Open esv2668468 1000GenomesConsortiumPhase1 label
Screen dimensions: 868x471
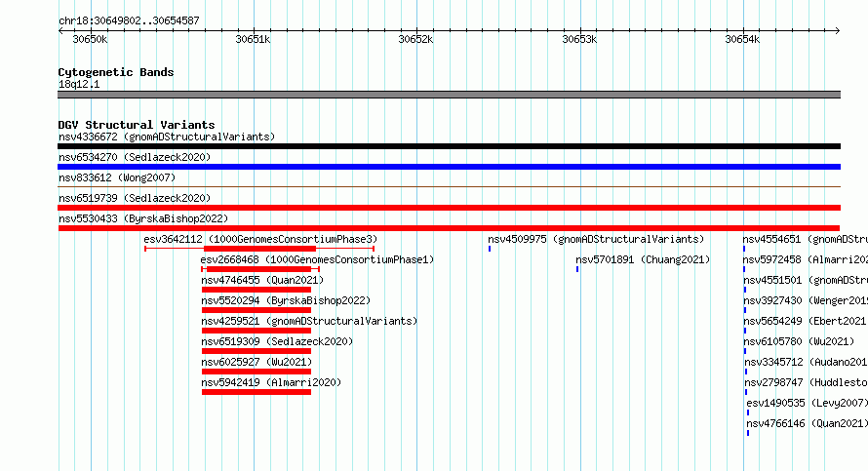click(317, 259)
